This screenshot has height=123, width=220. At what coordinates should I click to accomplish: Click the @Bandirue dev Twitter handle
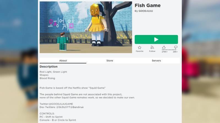point(77,107)
